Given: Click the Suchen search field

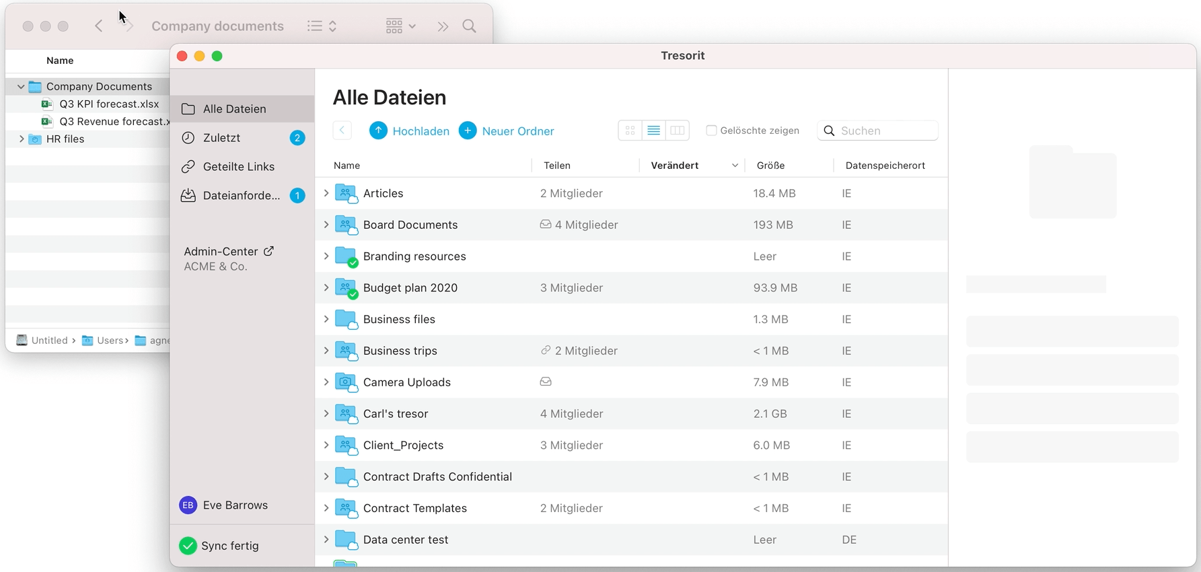Looking at the screenshot, I should coord(877,131).
